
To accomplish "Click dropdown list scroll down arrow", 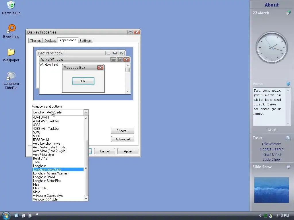I will tap(86, 199).
